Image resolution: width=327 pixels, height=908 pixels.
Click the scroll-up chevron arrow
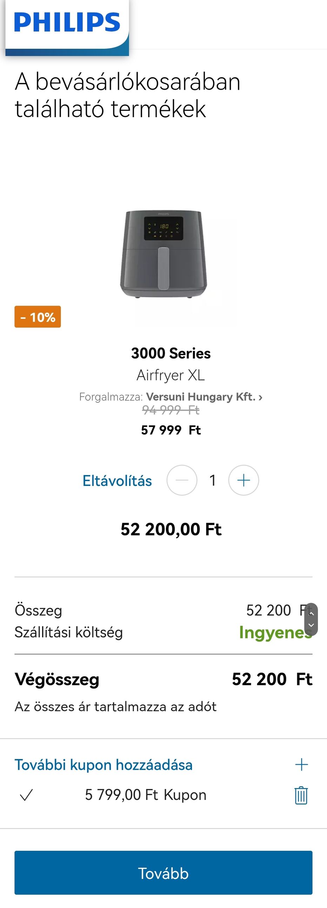coord(311,614)
